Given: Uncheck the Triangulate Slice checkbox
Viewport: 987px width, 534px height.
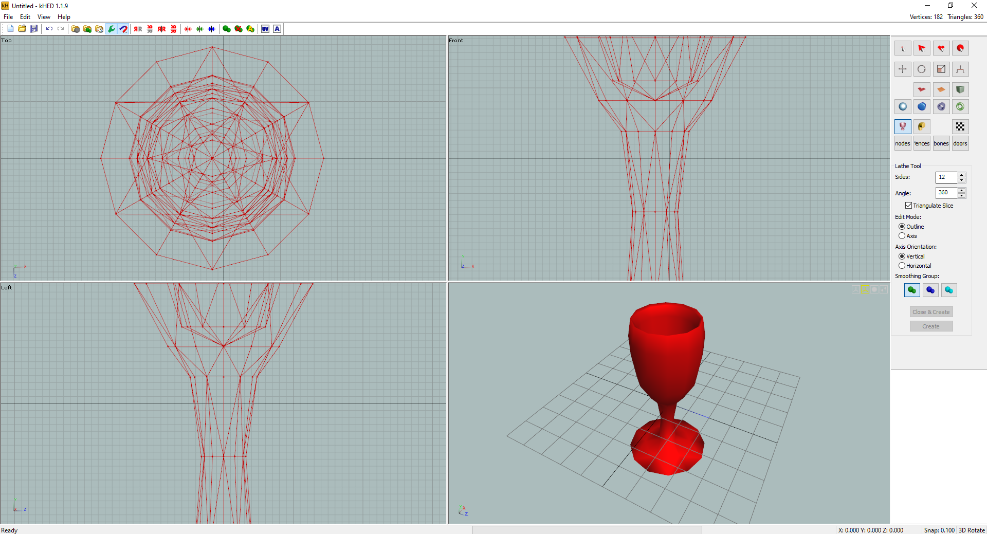Looking at the screenshot, I should [908, 206].
